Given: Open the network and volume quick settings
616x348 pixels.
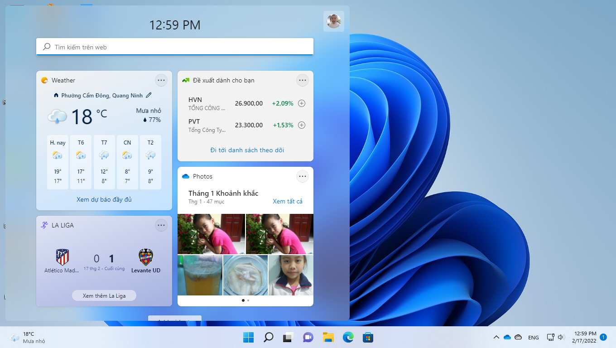Looking at the screenshot, I should click(556, 337).
